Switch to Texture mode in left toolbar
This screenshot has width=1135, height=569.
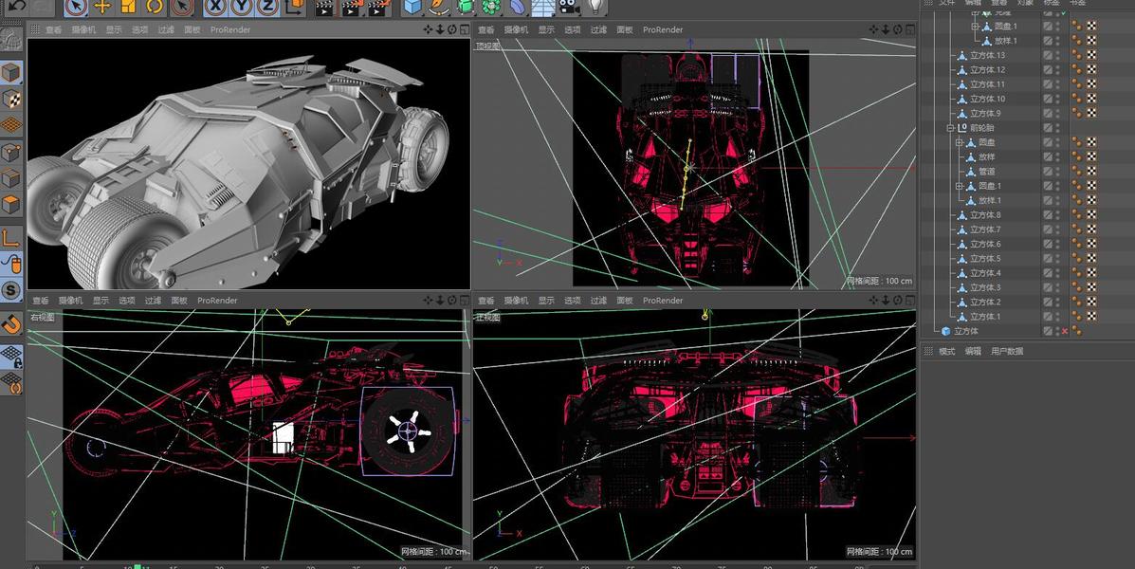click(10, 100)
